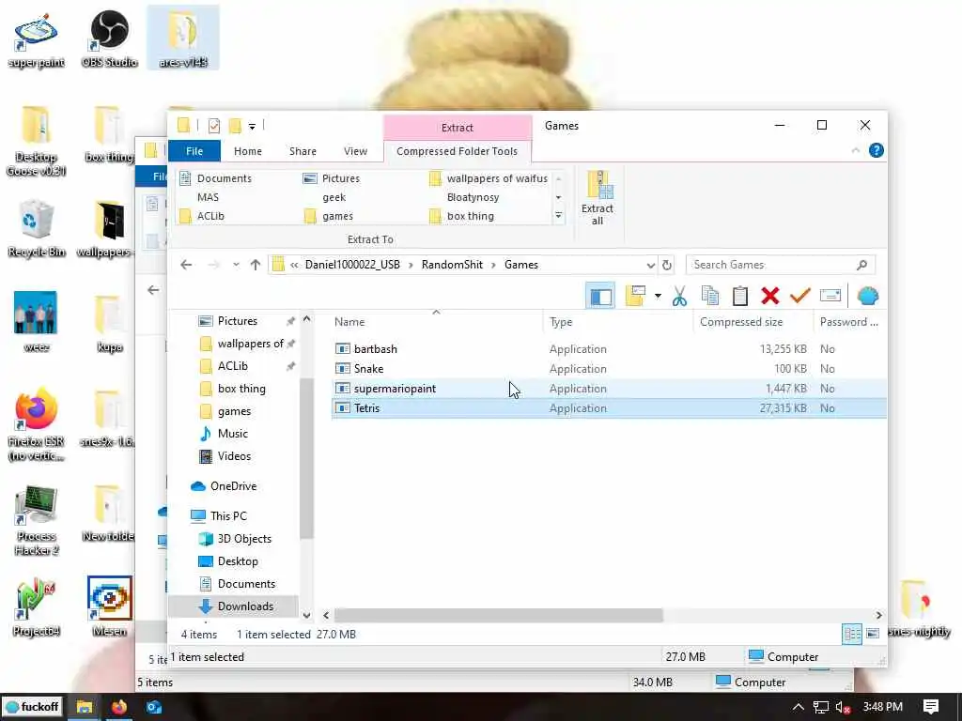
Task: Click the Extract all button
Action: click(597, 197)
